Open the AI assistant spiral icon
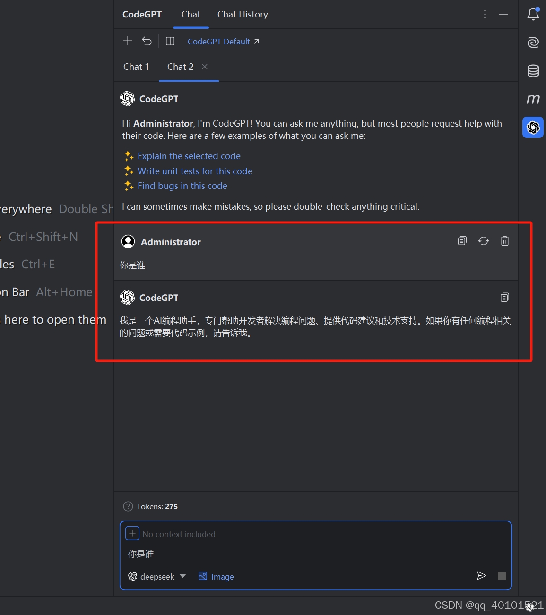Image resolution: width=546 pixels, height=615 pixels. 533,43
